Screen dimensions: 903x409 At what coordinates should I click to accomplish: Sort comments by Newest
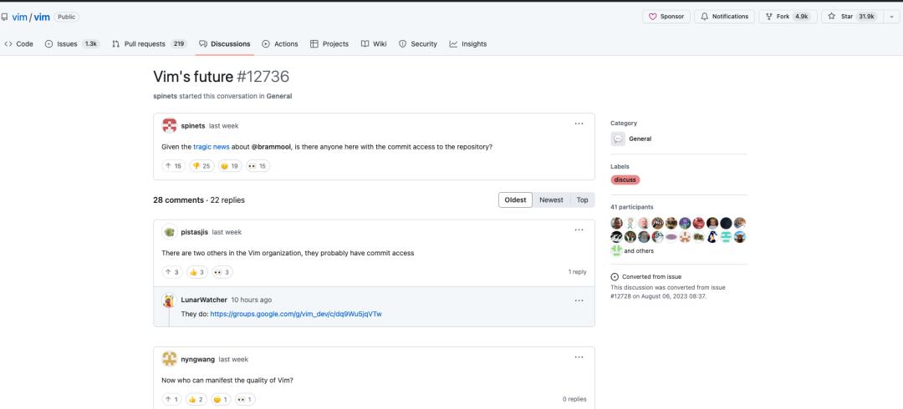[551, 199]
